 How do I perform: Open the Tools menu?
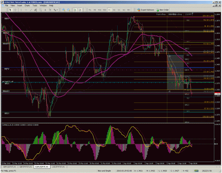click(x=35, y=6)
